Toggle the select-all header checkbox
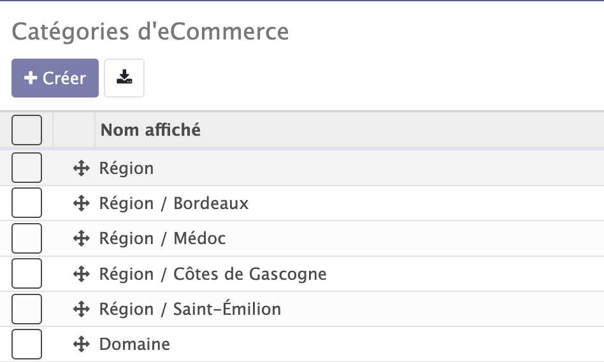The height and width of the screenshot is (362, 604). (x=27, y=130)
